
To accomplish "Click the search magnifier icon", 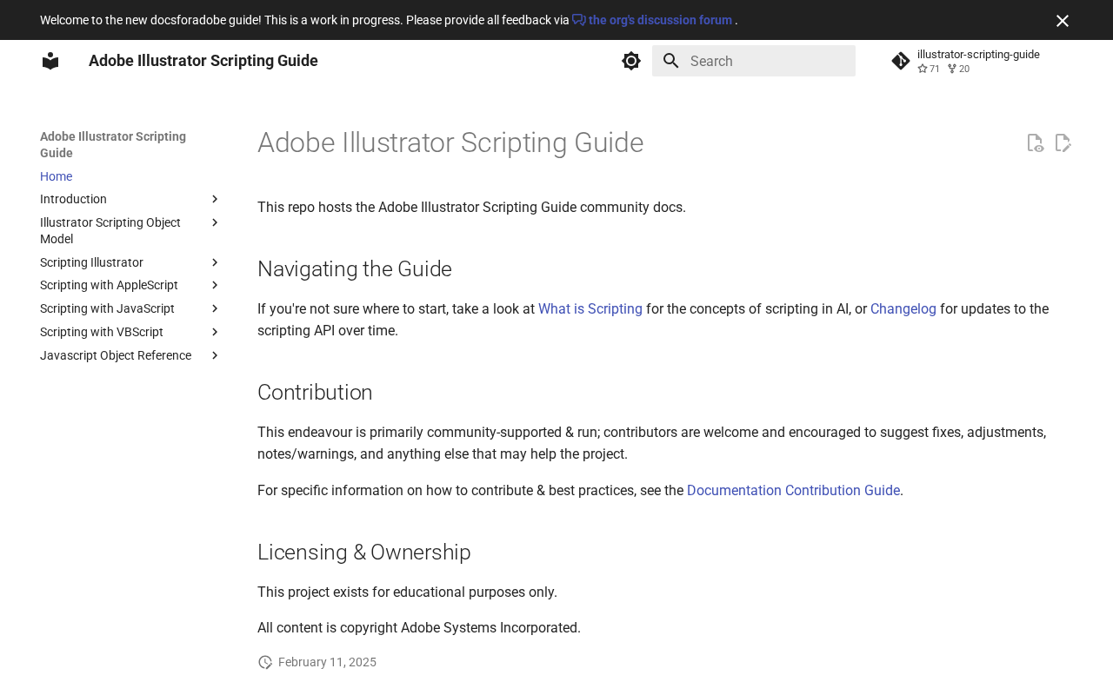I will 671,61.
